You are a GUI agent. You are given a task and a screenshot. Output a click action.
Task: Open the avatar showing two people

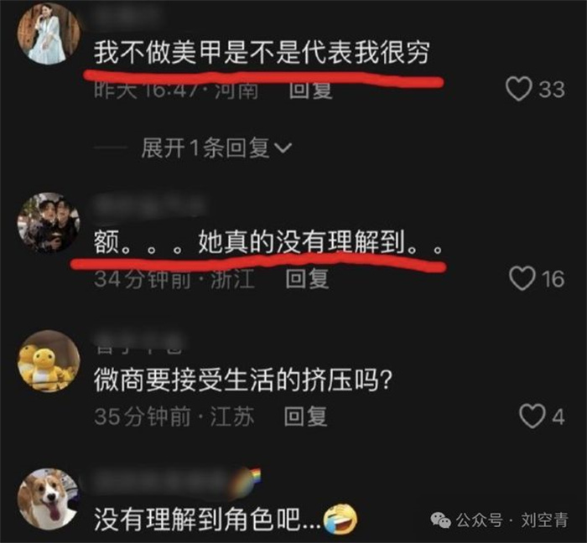pos(49,223)
